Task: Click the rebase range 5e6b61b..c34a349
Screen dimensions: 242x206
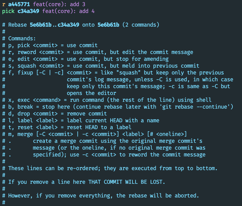Action: [55, 25]
